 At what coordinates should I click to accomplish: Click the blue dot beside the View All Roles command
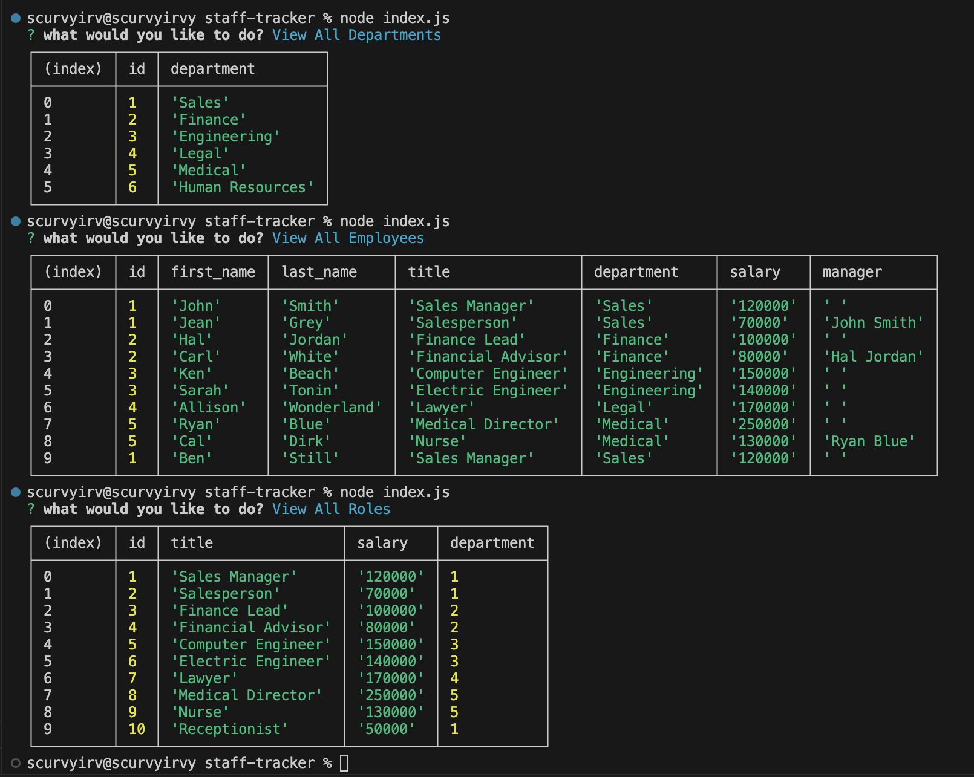tap(16, 492)
